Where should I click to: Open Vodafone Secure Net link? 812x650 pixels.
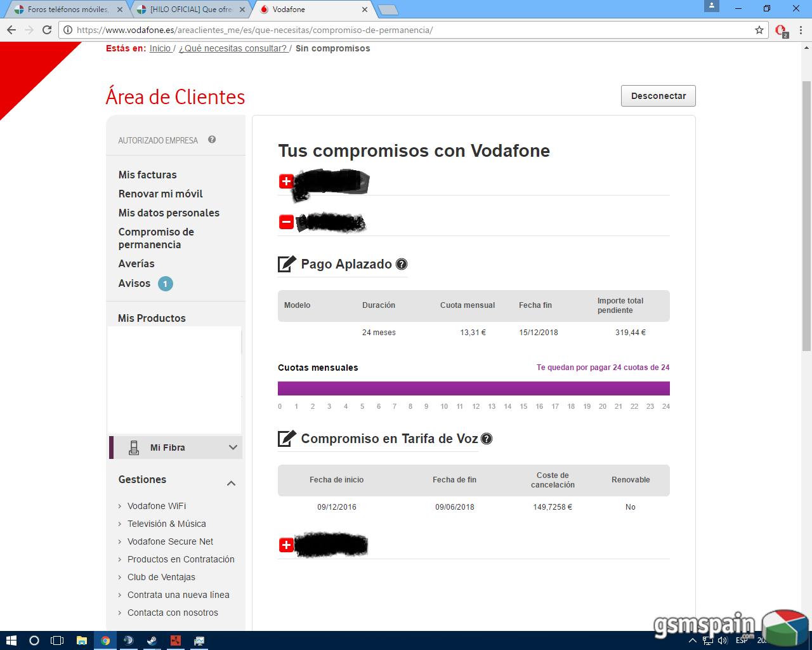click(x=170, y=541)
